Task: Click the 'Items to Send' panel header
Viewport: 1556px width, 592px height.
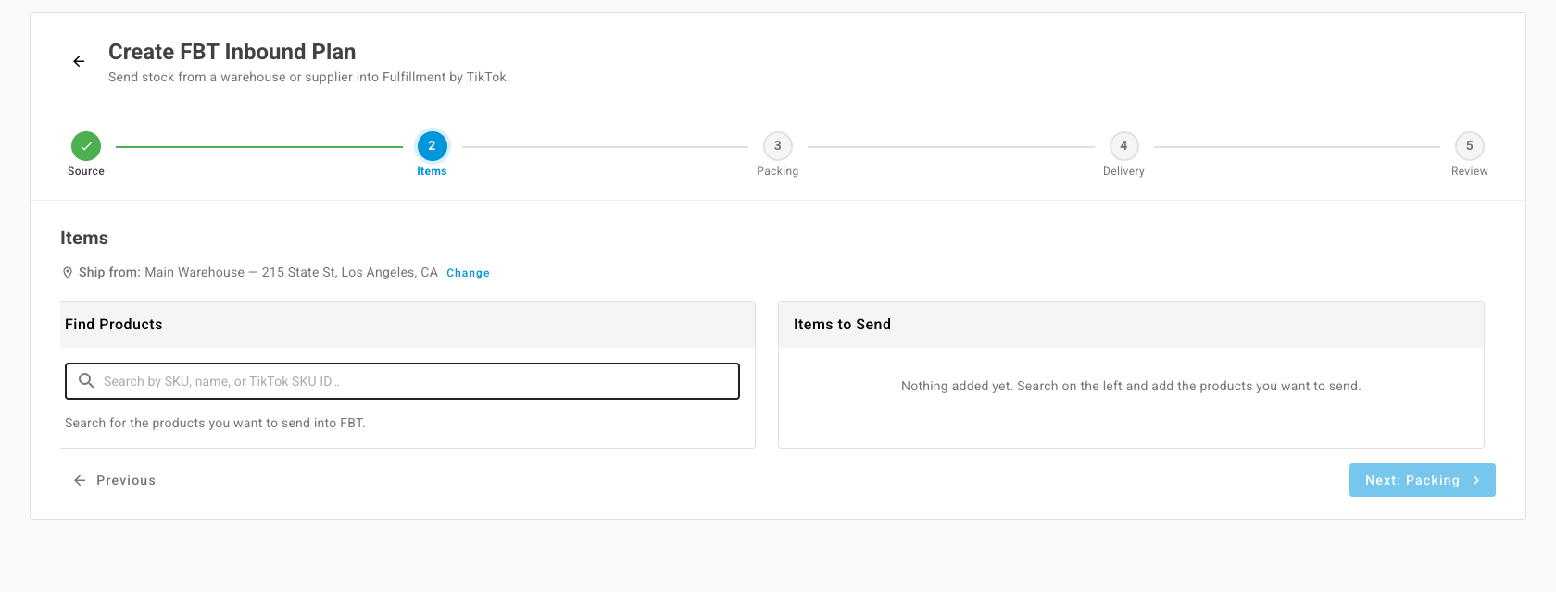Action: [1131, 325]
